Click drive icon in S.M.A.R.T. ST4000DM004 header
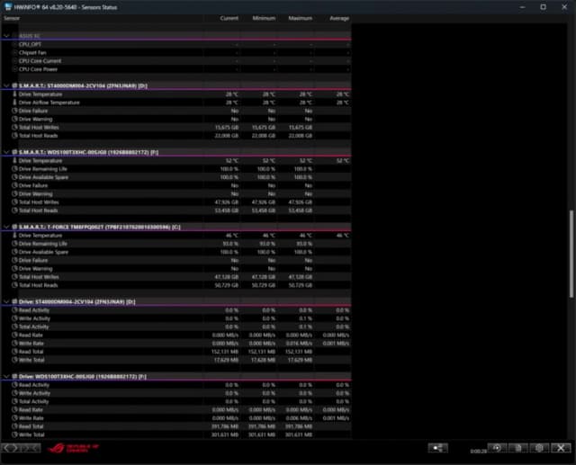 (x=14, y=85)
